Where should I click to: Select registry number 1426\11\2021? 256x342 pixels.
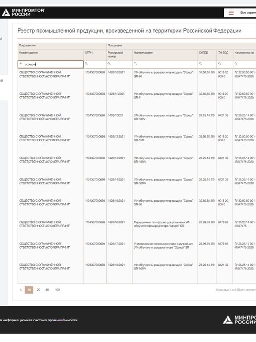[116, 94]
